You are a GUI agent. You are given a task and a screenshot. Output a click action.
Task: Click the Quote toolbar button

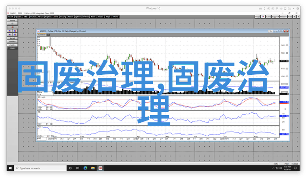click(18, 17)
